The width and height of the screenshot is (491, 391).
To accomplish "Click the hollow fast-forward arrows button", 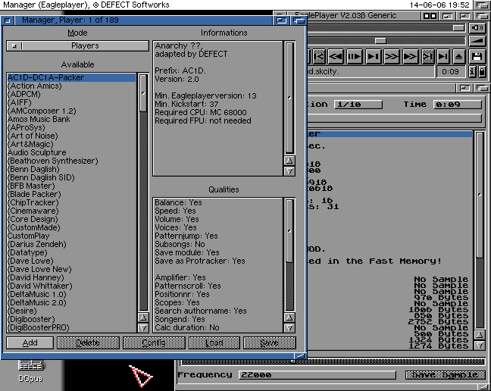I will (392, 57).
